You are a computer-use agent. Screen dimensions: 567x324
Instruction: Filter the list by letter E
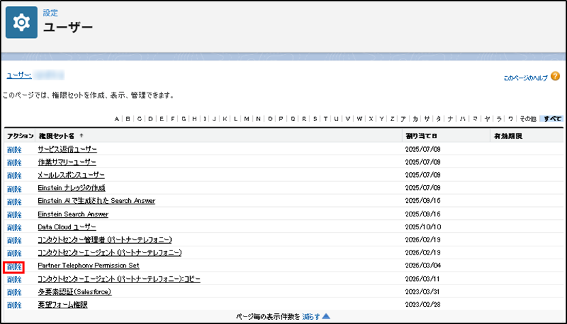[x=162, y=119]
